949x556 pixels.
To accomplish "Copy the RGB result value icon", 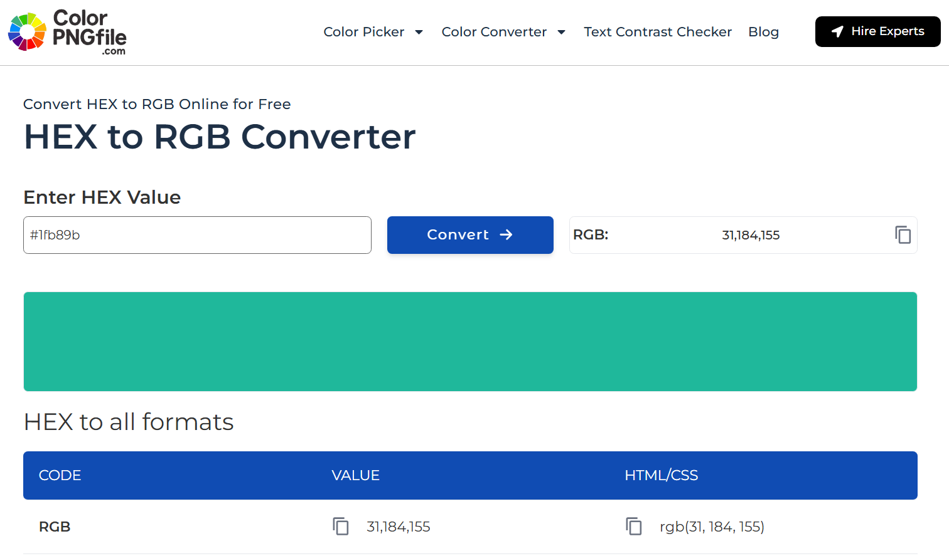I will tap(903, 235).
